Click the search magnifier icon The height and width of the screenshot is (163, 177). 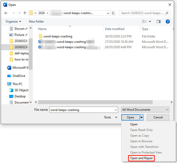point(167,13)
